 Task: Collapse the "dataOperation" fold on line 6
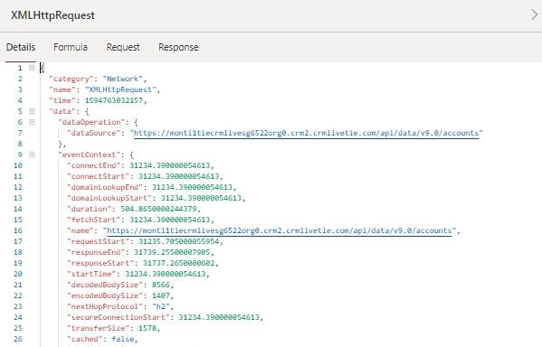tap(32, 122)
